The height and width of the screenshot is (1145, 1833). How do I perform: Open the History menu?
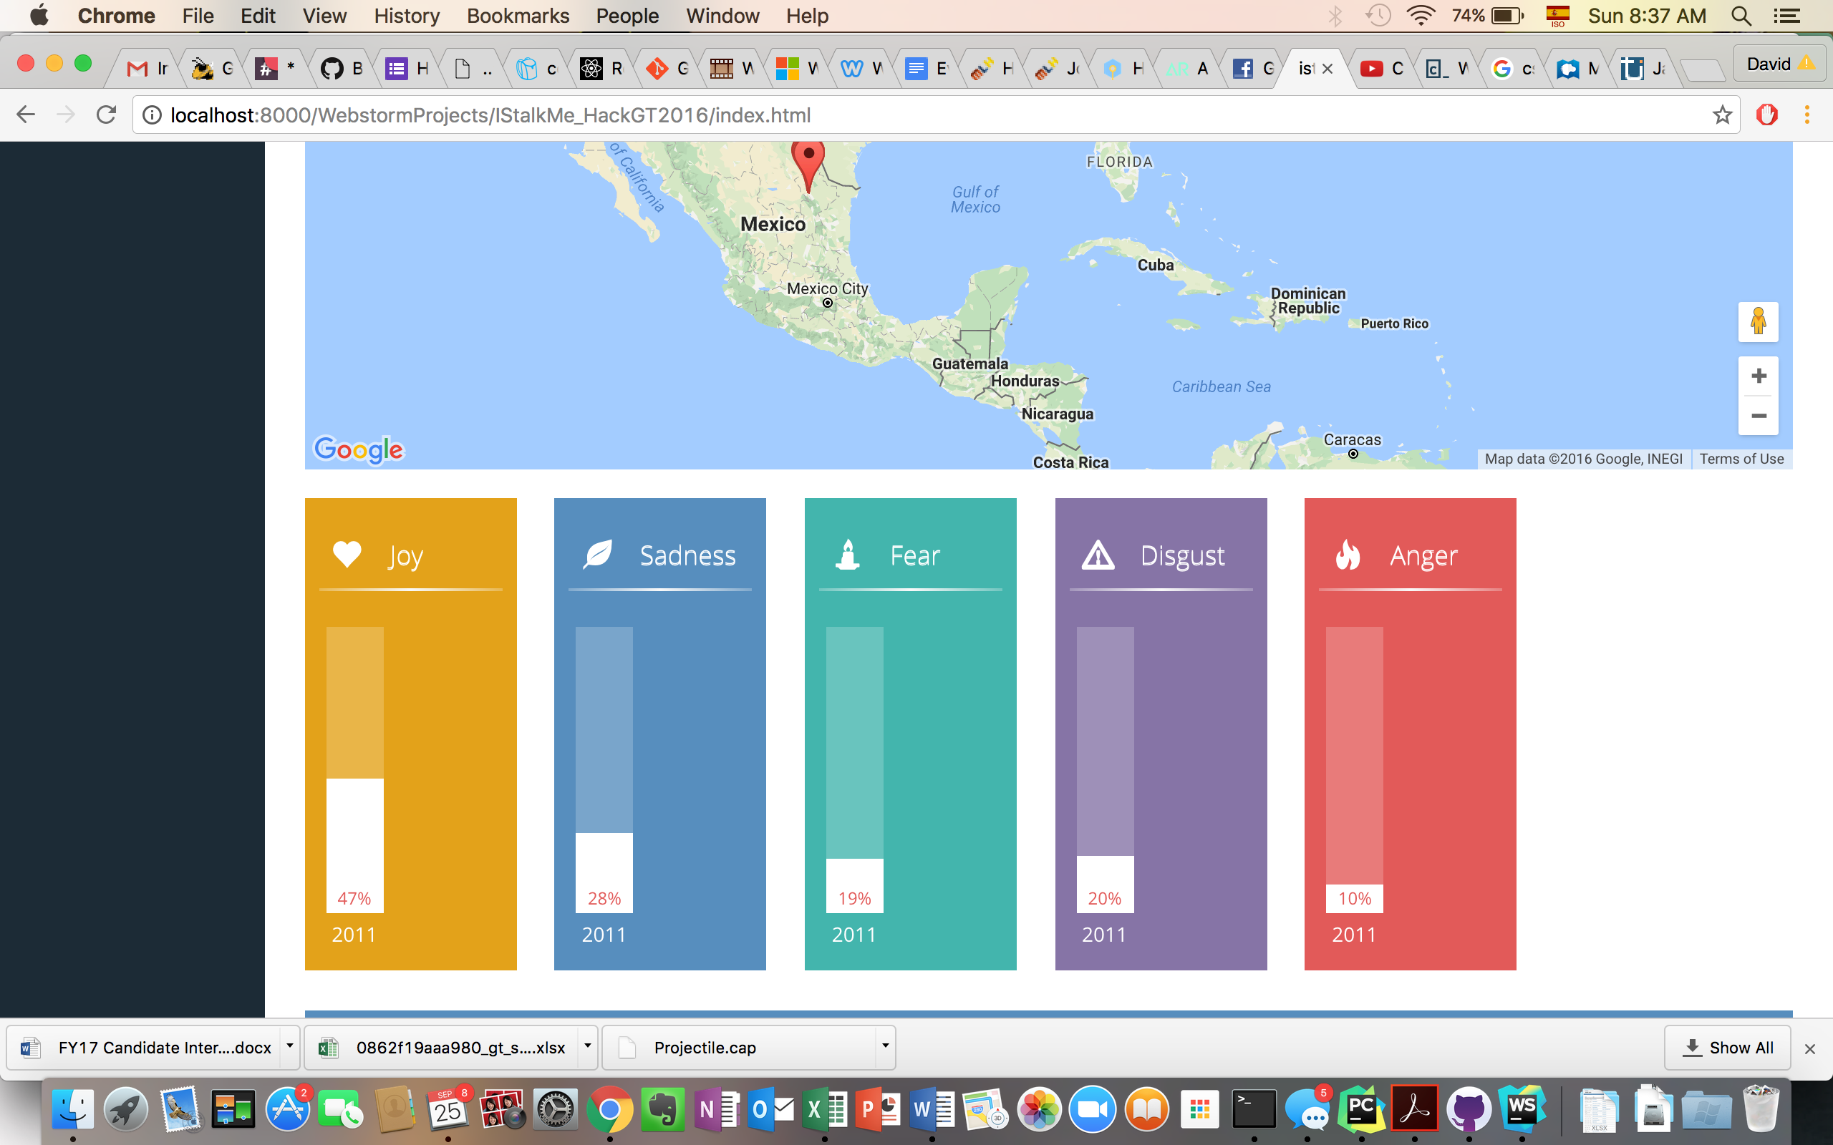[406, 16]
